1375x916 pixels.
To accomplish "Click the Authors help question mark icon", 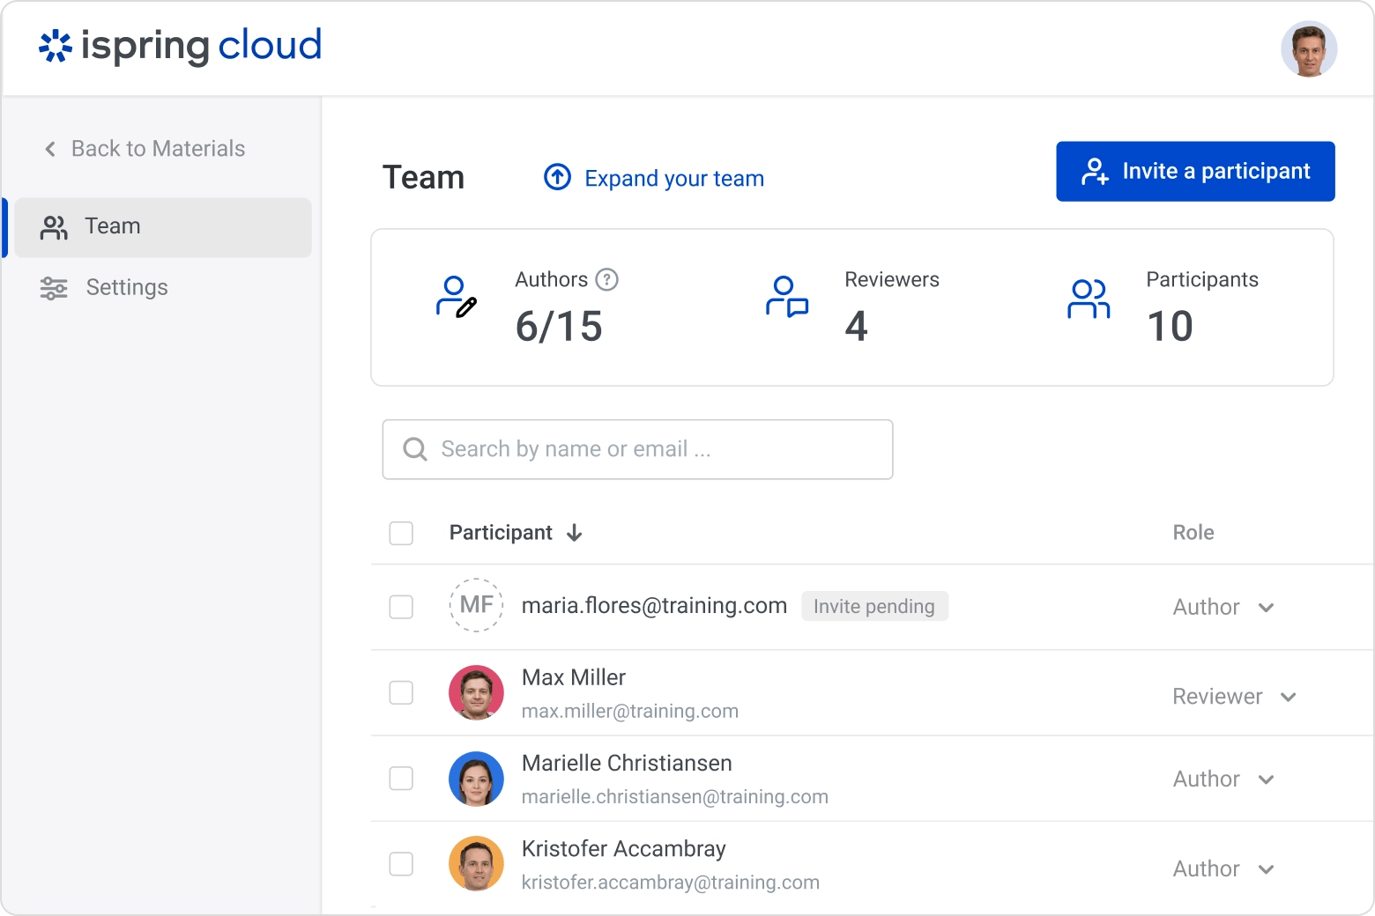I will coord(606,280).
